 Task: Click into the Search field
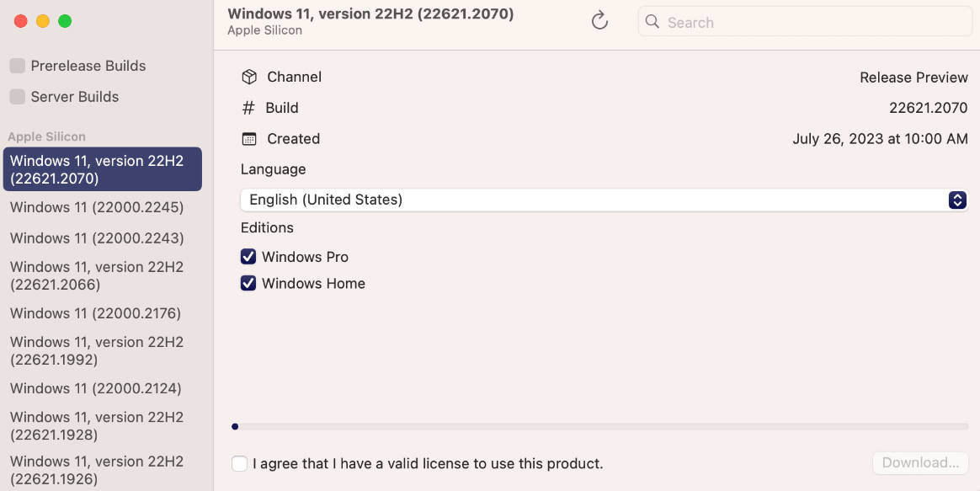click(x=812, y=23)
